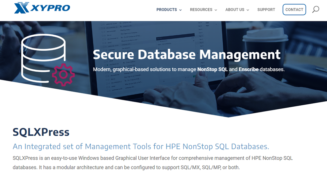The image size is (327, 175).
Task: Click the database with gear icon
Action: tap(48, 60)
